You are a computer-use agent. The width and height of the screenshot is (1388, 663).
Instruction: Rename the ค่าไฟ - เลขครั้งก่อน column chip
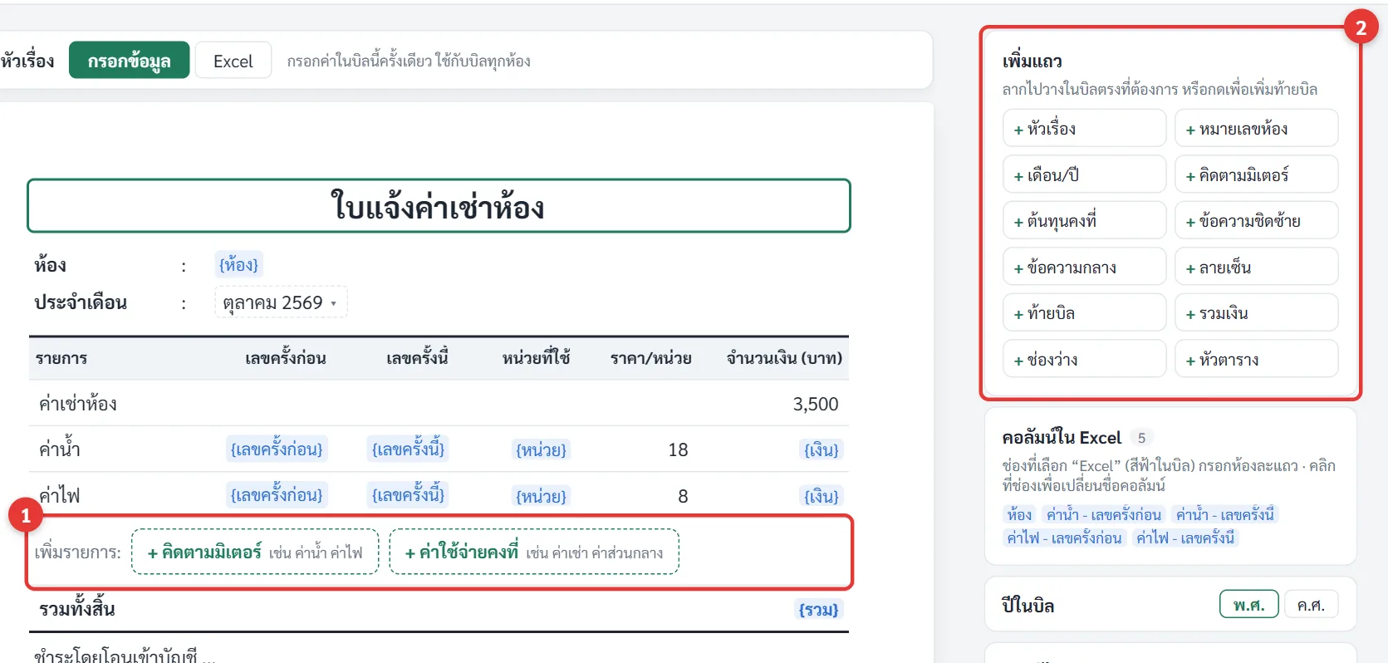tap(1064, 538)
